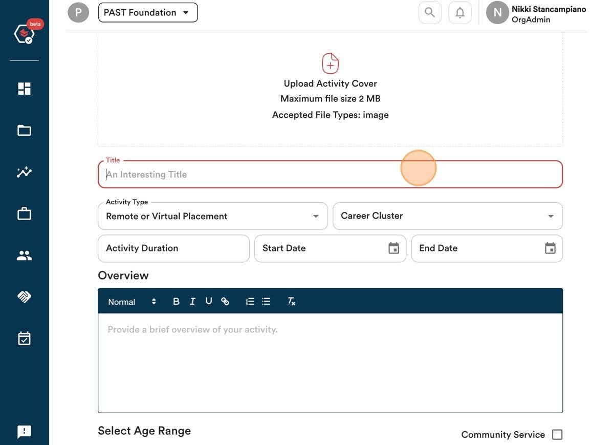Click the Overview section heading
614x445 pixels.
(123, 276)
